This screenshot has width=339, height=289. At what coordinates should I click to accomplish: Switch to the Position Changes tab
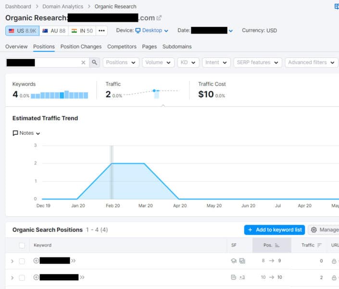(x=81, y=47)
